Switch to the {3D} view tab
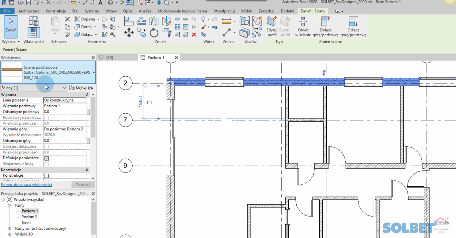The image size is (456, 238). click(109, 58)
